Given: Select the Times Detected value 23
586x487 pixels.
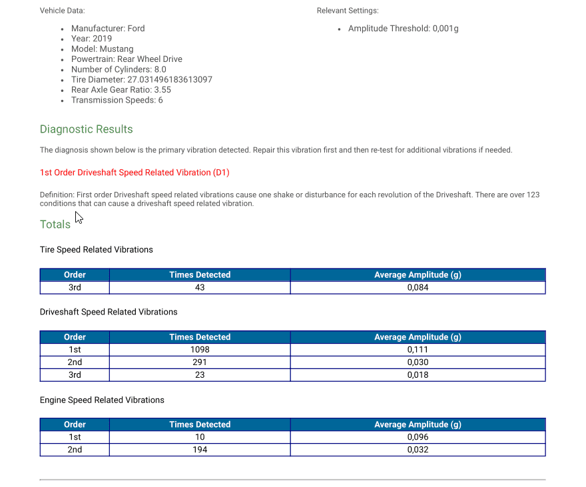Looking at the screenshot, I should pyautogui.click(x=200, y=375).
